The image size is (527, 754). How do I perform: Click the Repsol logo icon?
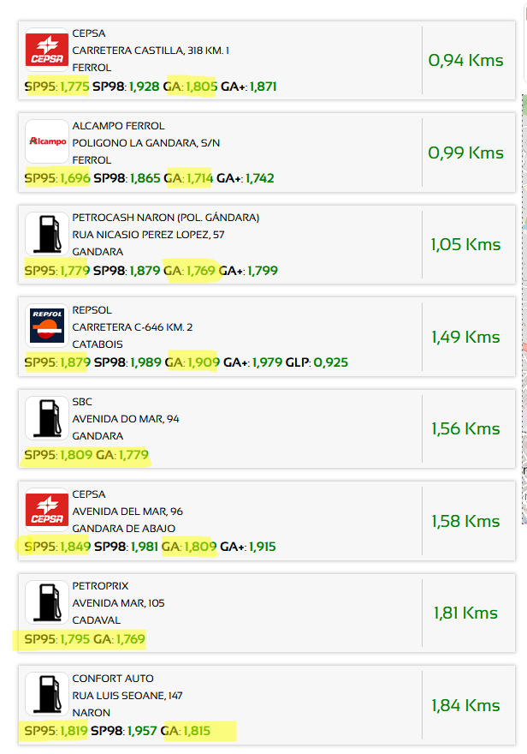[46, 326]
